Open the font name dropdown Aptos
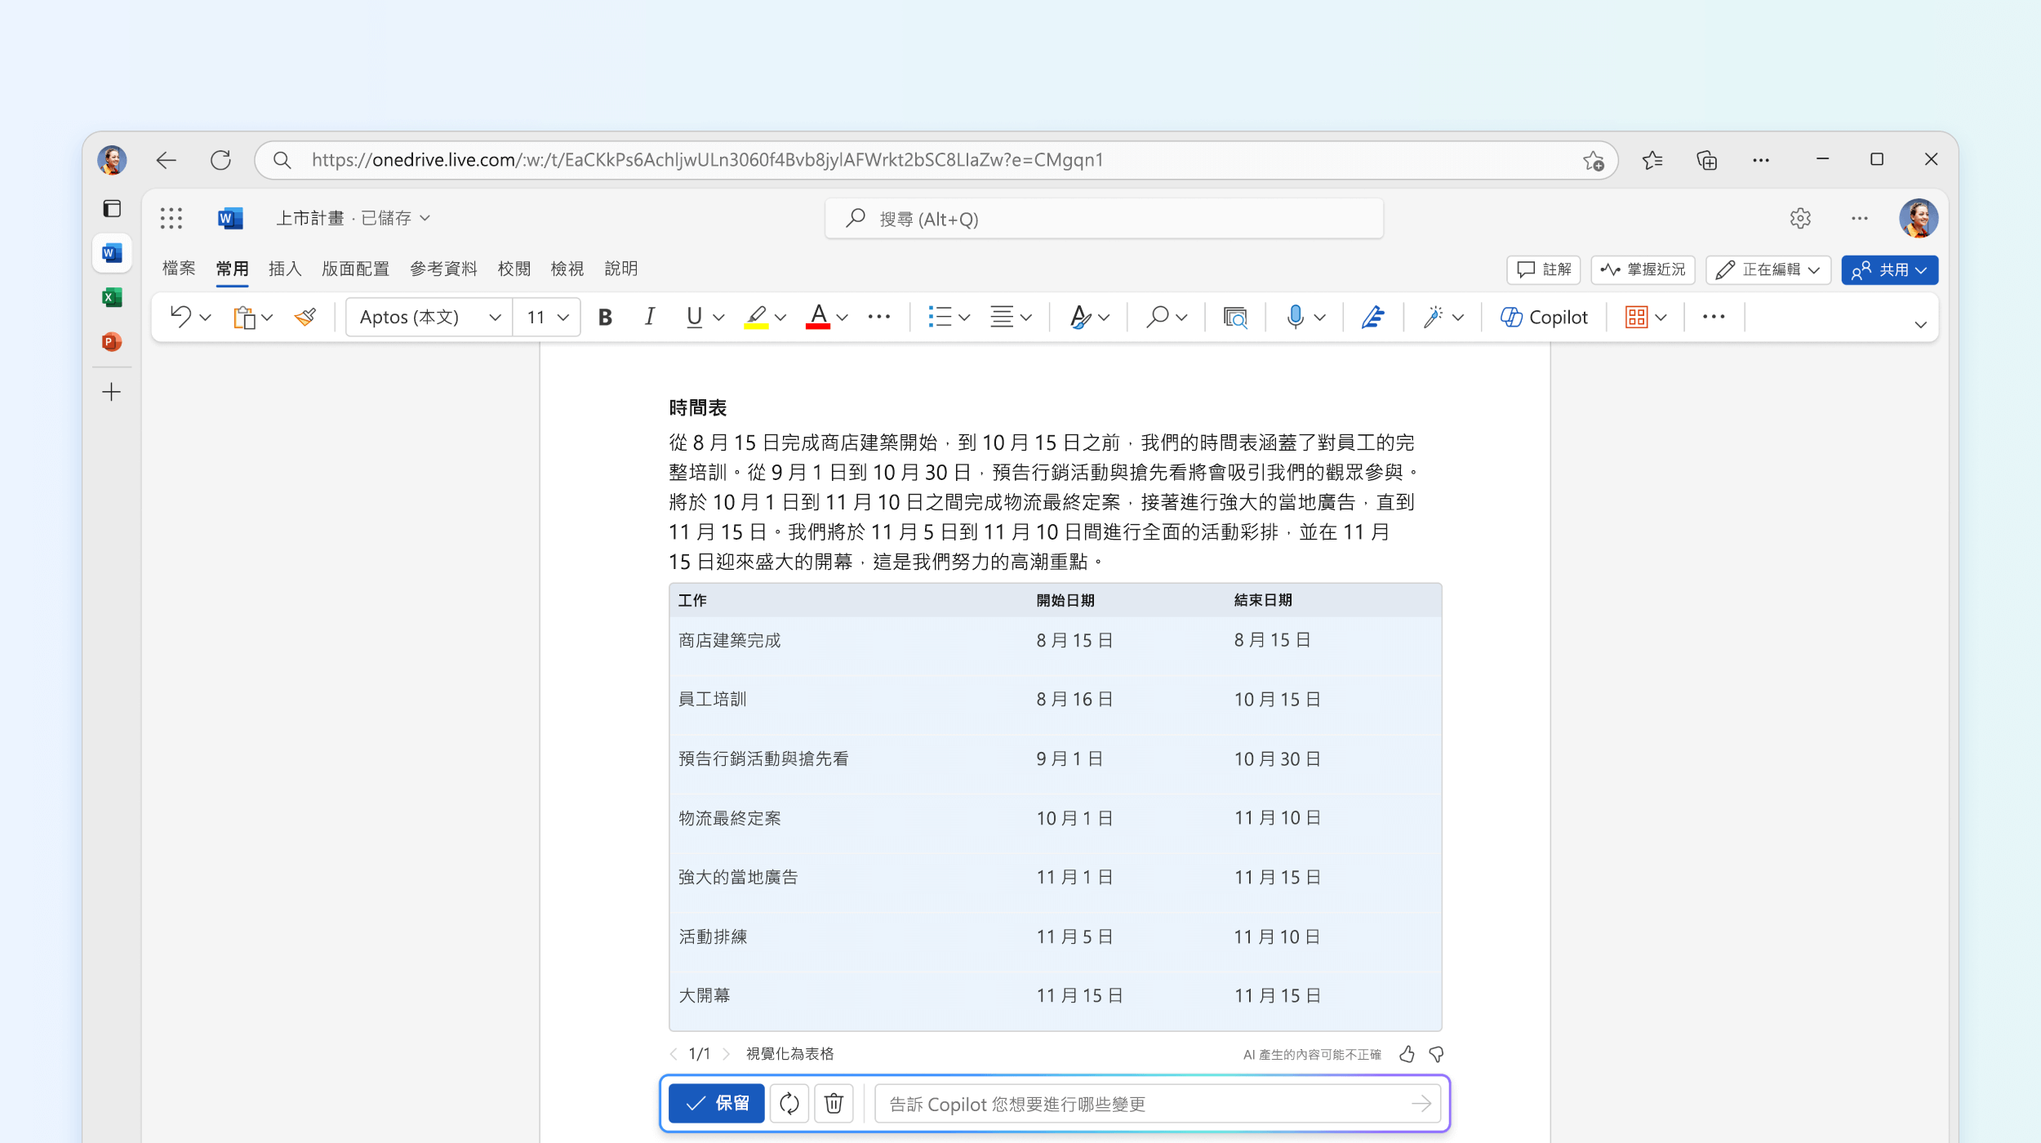 [429, 317]
